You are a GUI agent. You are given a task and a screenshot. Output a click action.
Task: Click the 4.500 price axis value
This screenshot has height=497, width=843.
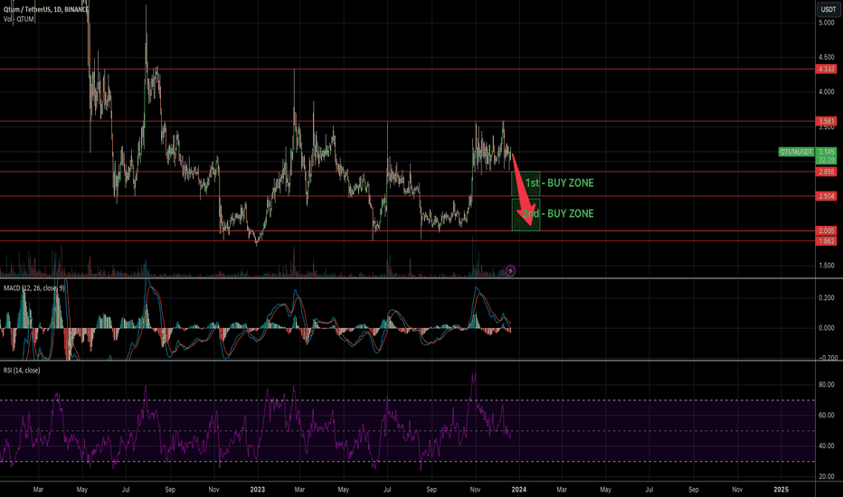click(827, 57)
